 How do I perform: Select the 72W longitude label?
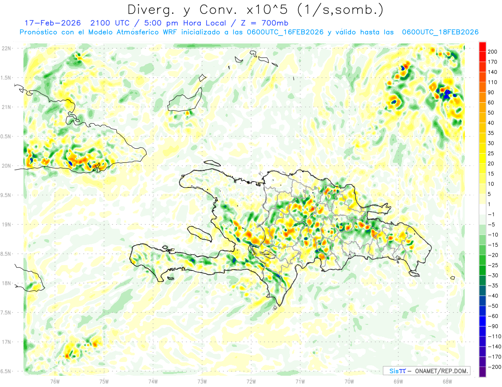[251, 382]
